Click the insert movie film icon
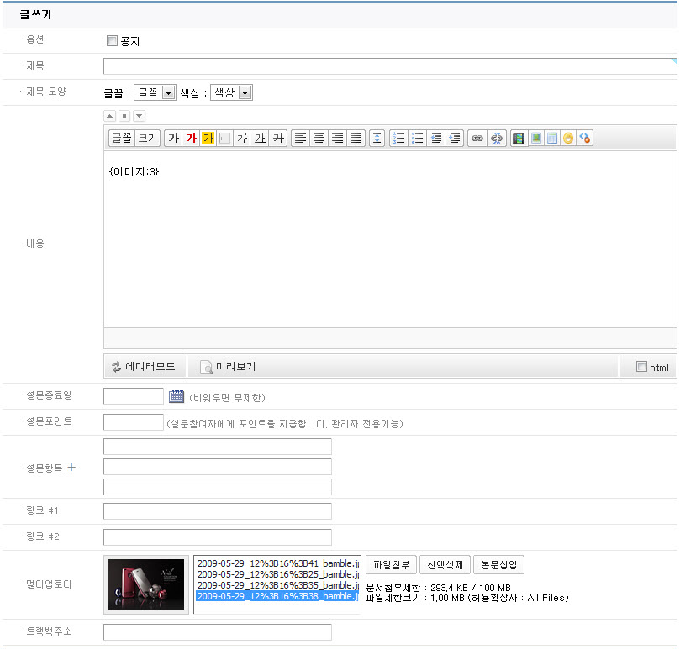 coord(519,139)
